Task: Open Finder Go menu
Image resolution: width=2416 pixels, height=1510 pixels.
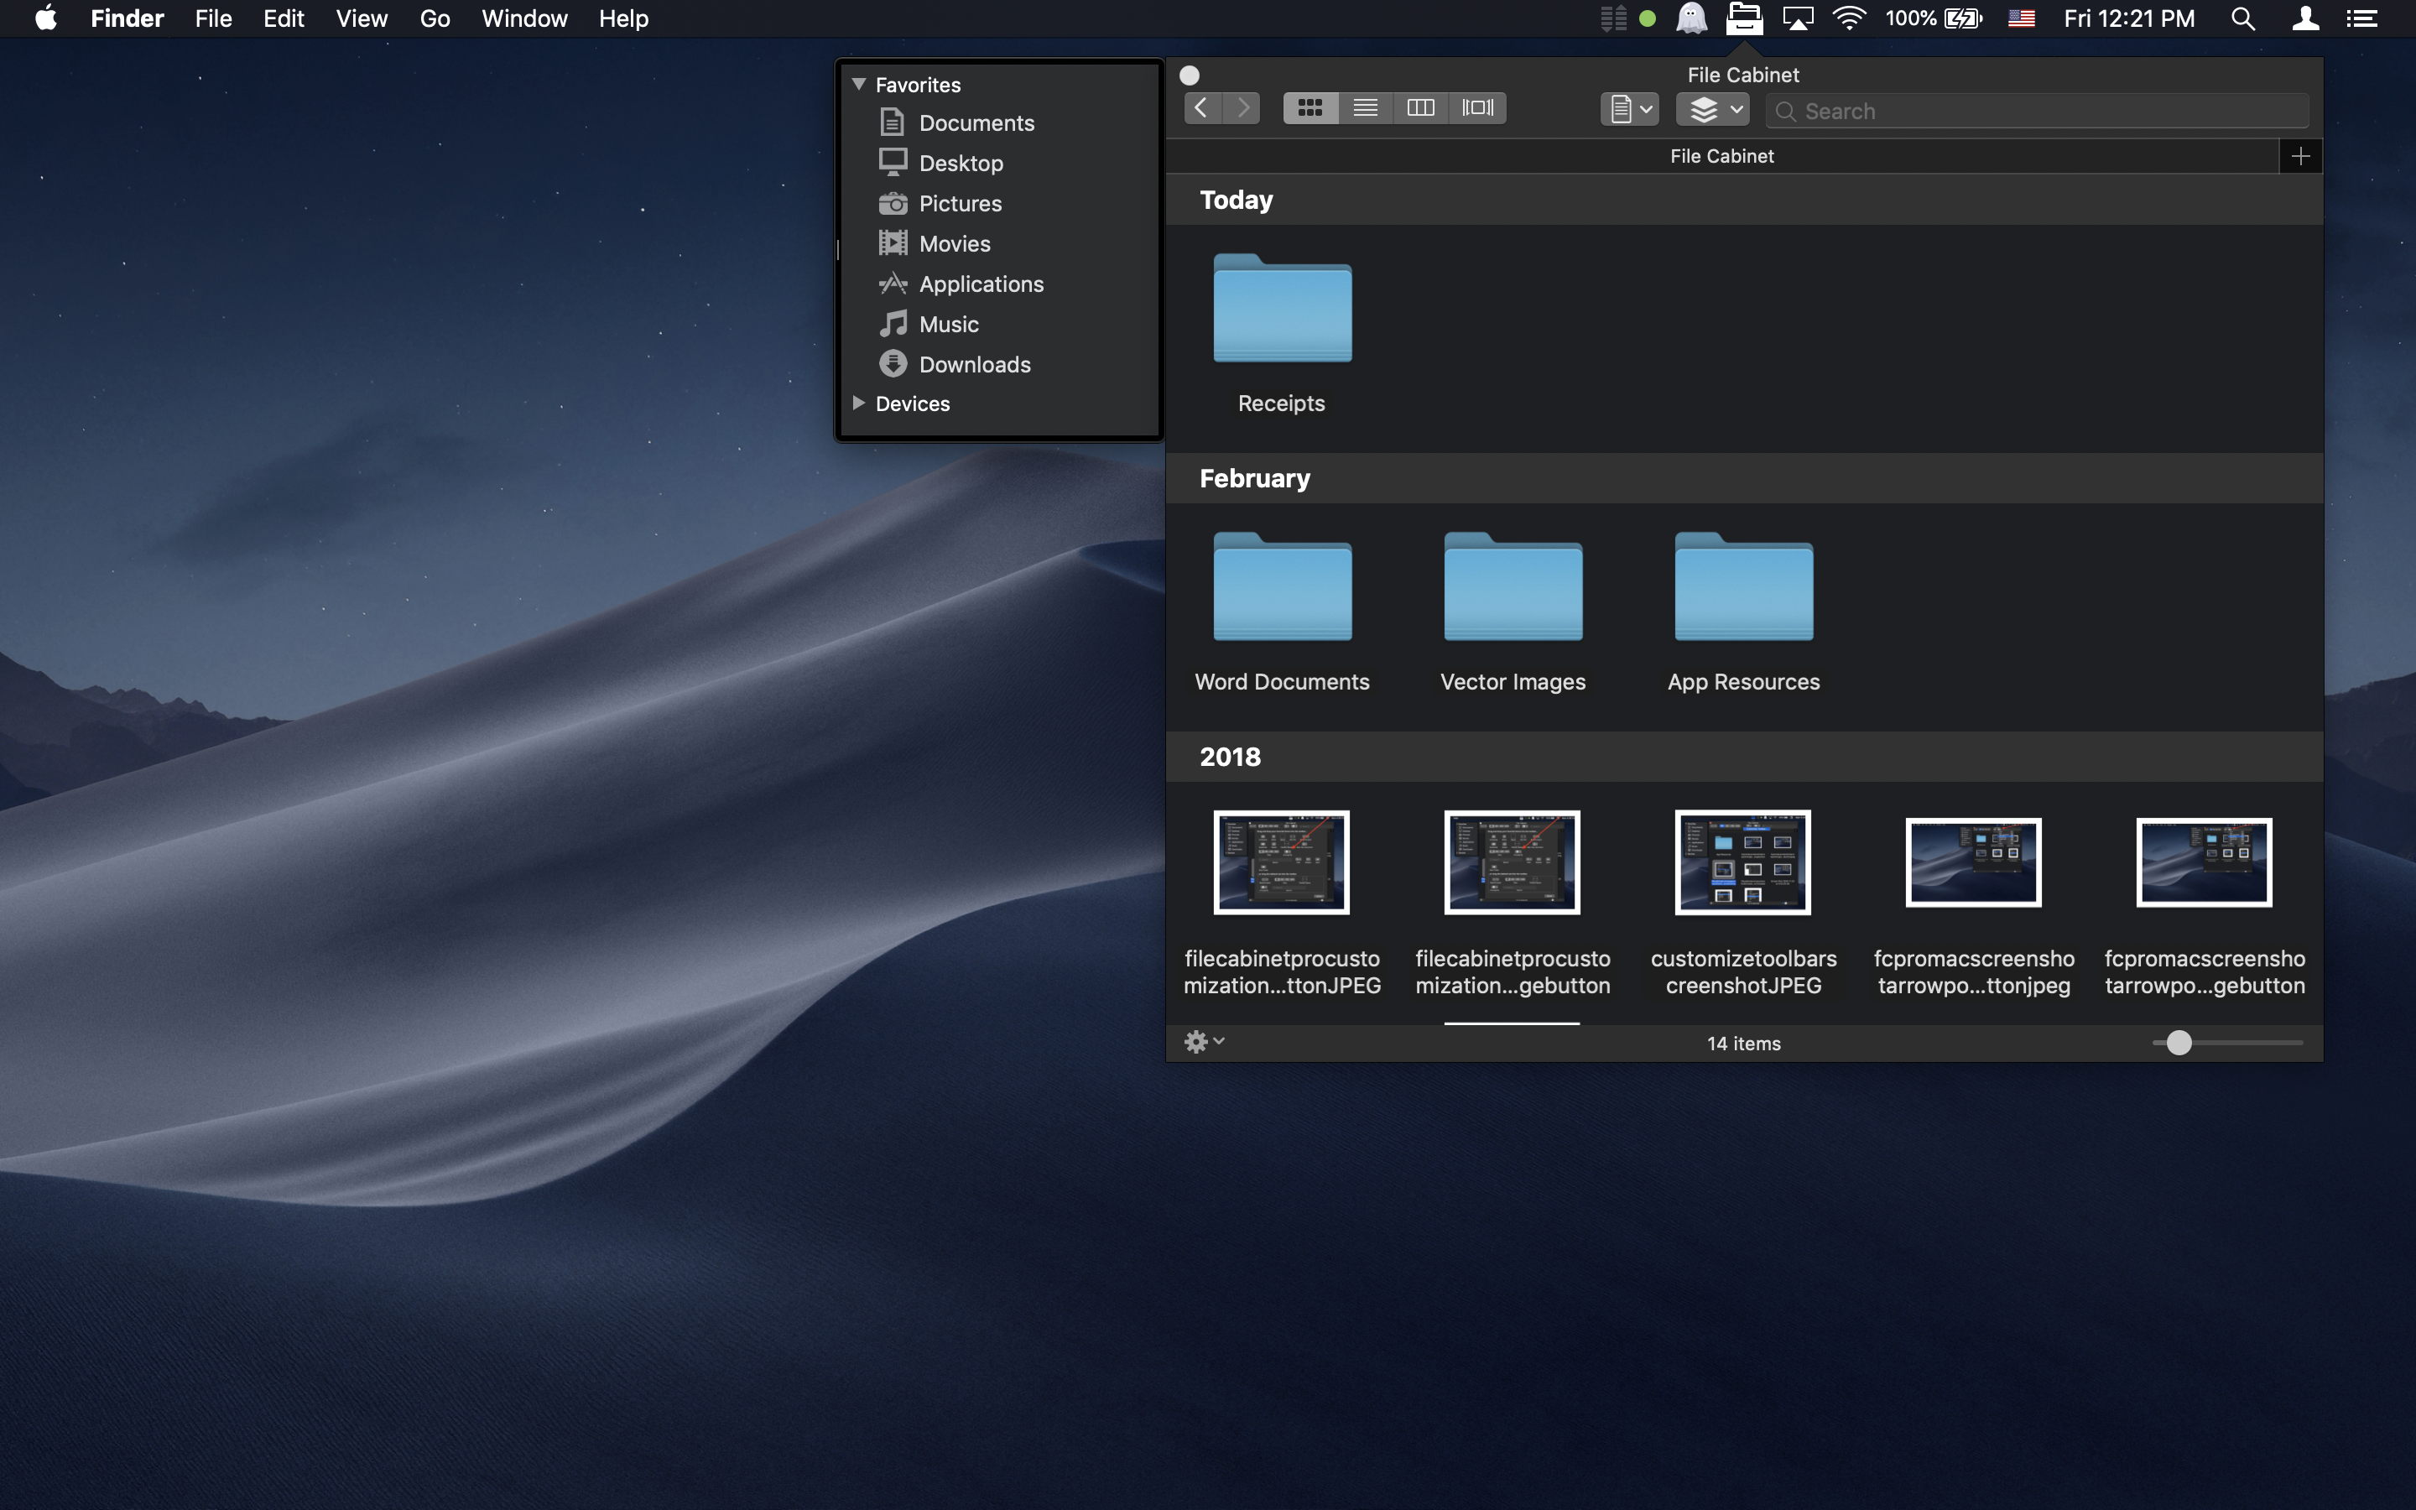Action: click(x=435, y=18)
